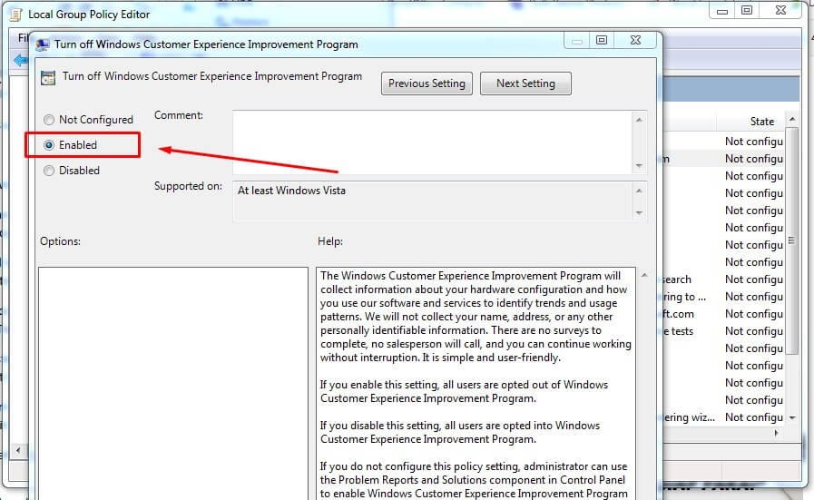
Task: Click the Next Setting button
Action: pyautogui.click(x=525, y=83)
